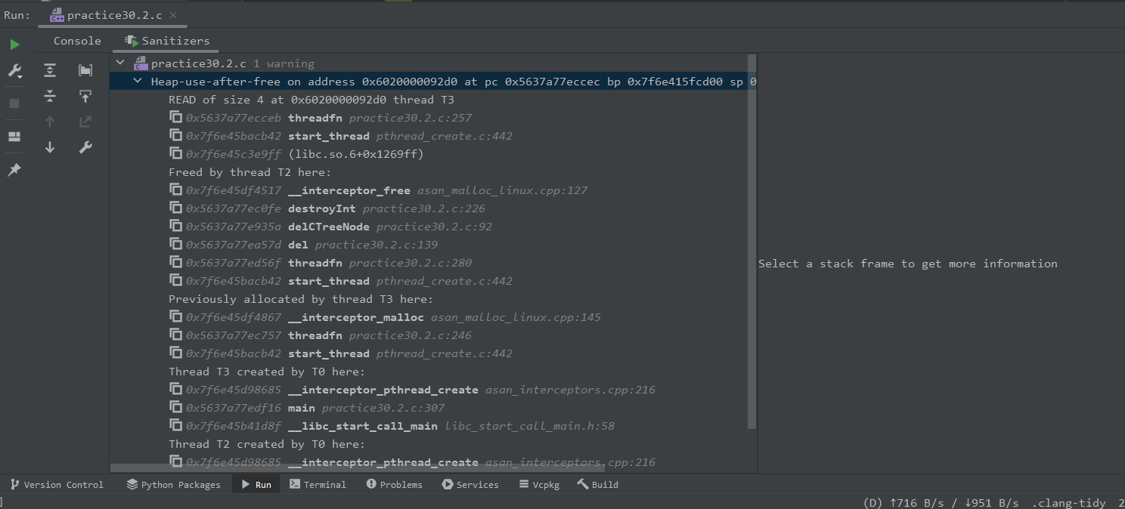
Task: Click the .clang-tidy status bar entry
Action: tap(1068, 503)
